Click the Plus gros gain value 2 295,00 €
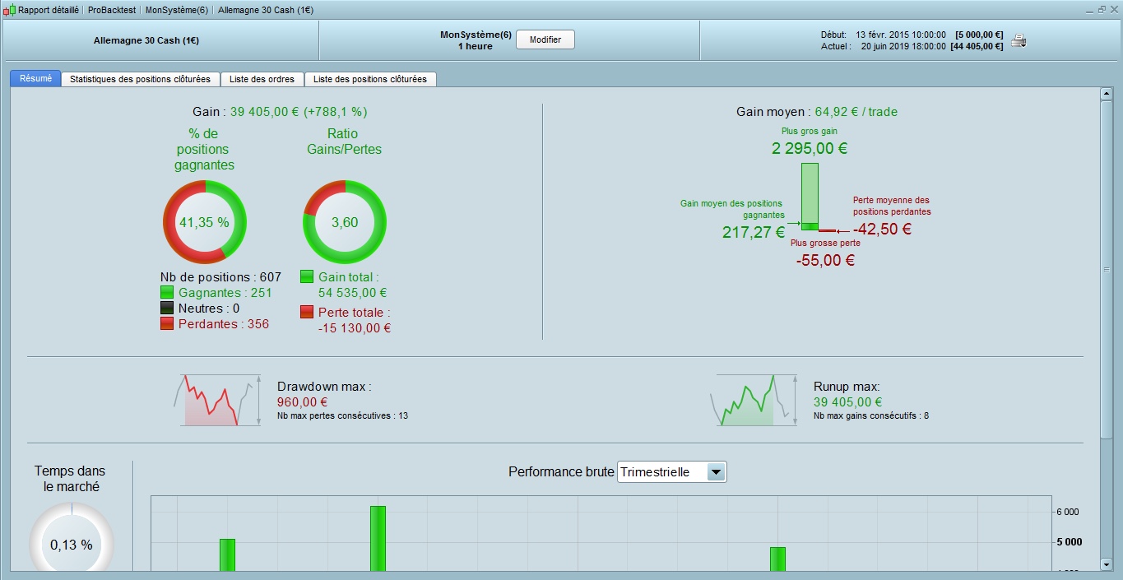Screen dimensions: 1123x580 (810, 149)
